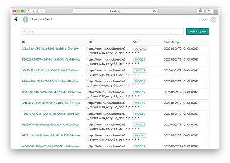Open the 1 Product a Week title
Image resolution: width=230 pixels, height=163 pixels.
click(41, 19)
